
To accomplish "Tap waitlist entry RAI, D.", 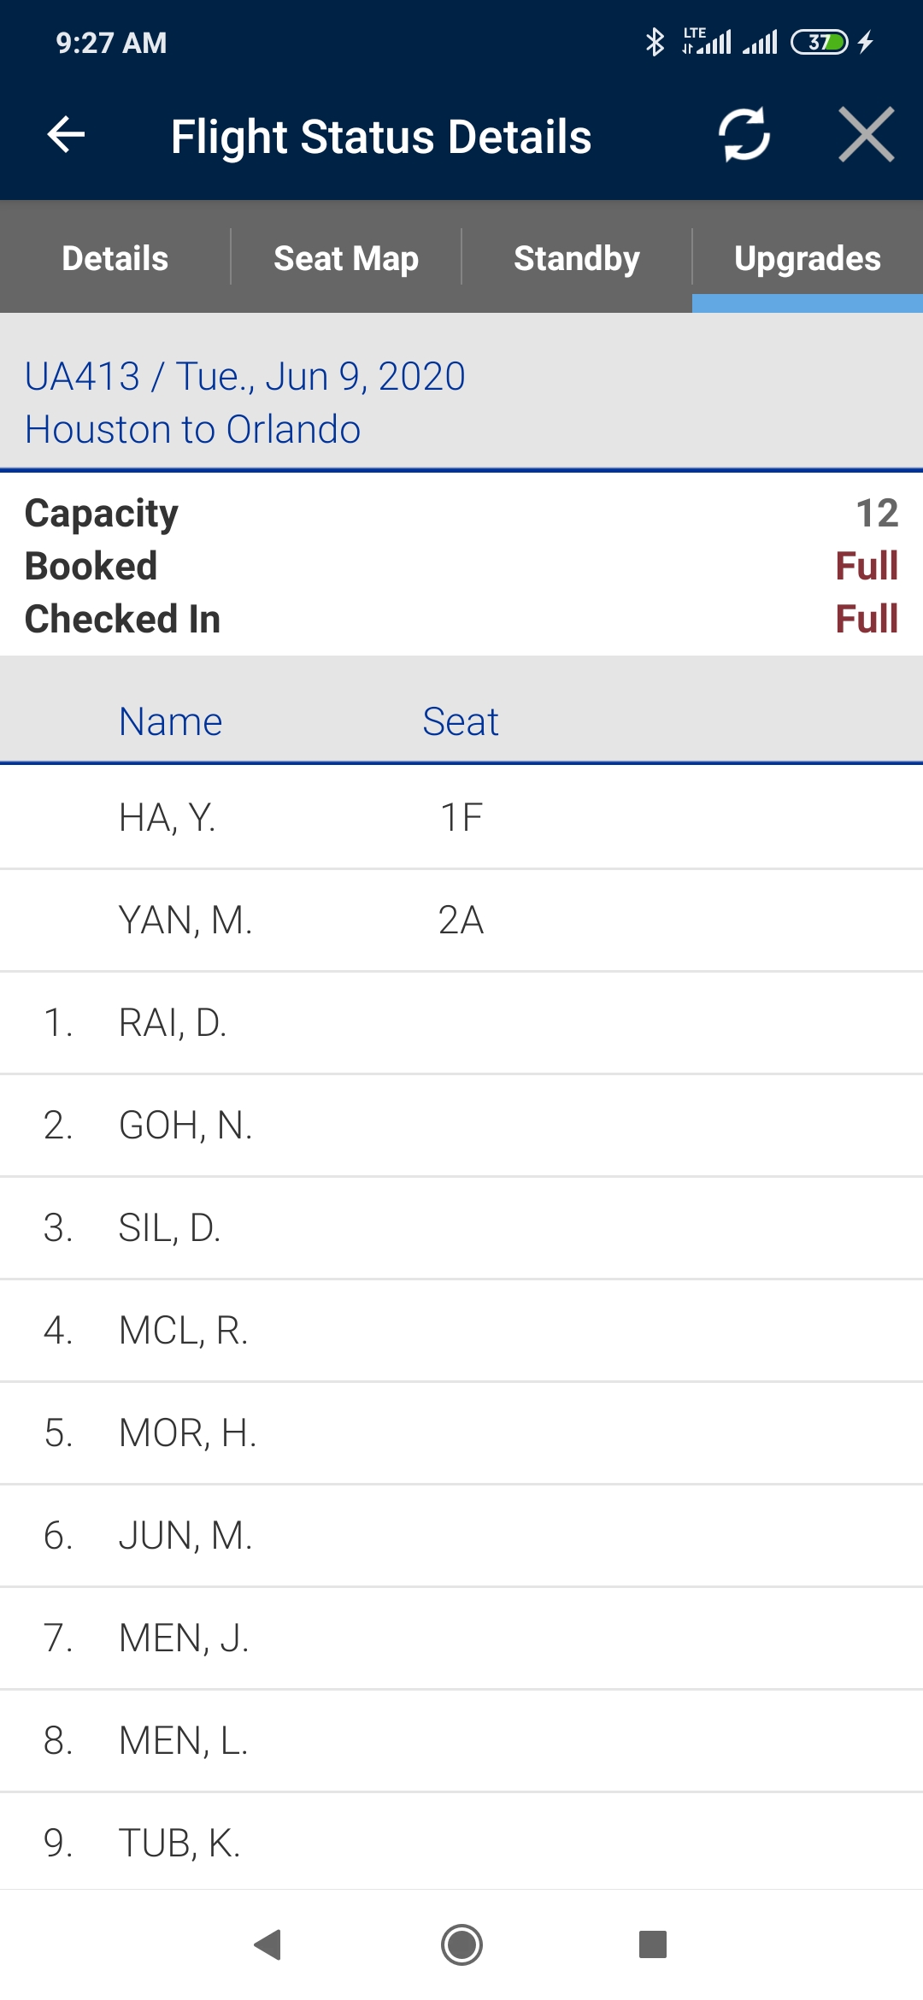I will [461, 1023].
